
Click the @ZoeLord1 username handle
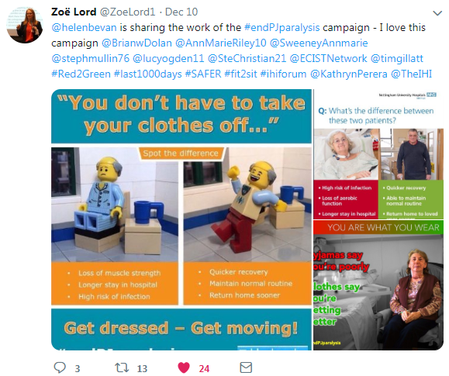127,12
